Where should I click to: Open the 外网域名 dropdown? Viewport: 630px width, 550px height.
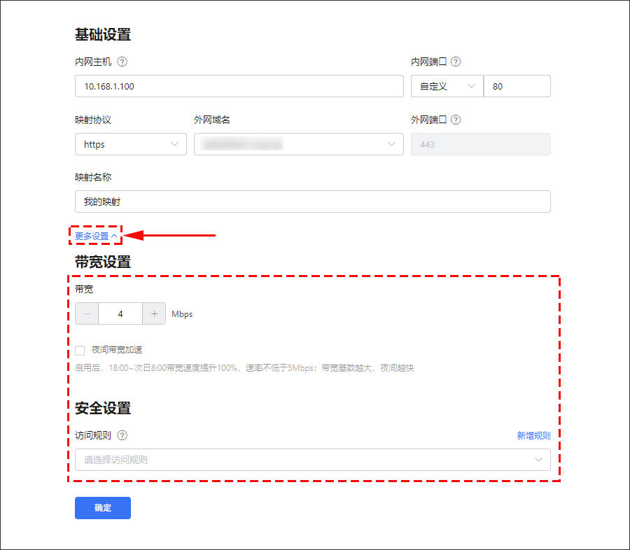click(299, 144)
